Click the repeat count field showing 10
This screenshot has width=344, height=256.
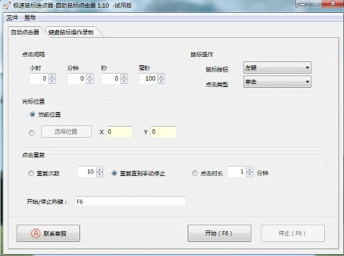point(86,172)
